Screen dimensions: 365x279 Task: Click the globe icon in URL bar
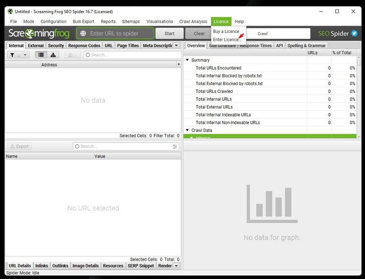point(83,33)
